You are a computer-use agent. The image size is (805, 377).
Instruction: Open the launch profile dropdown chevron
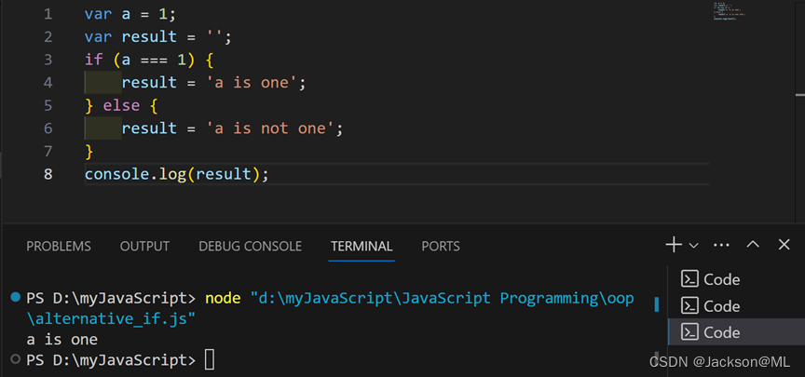click(x=693, y=246)
